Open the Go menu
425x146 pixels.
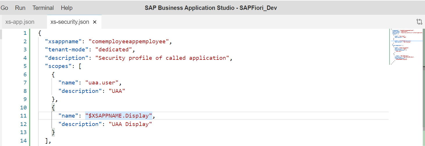point(4,8)
